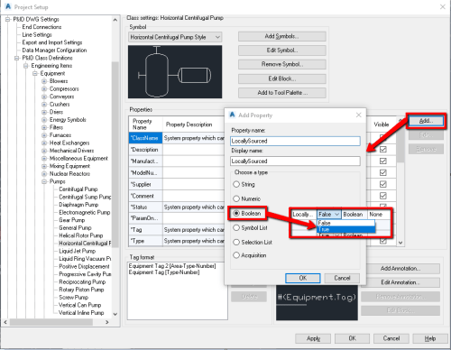Expand the Compressors tree node
This screenshot has width=451, height=350.
44,89
